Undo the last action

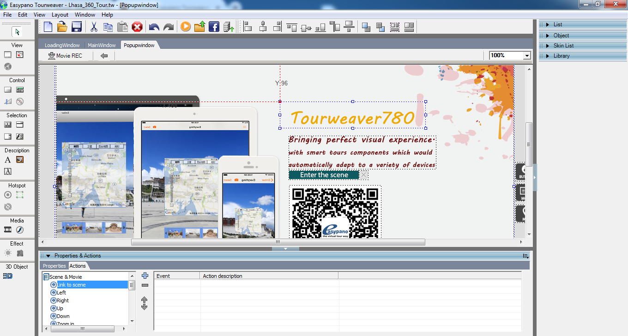click(x=154, y=27)
